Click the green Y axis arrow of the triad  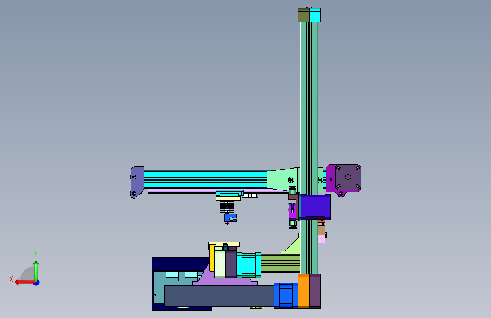[x=36, y=271]
